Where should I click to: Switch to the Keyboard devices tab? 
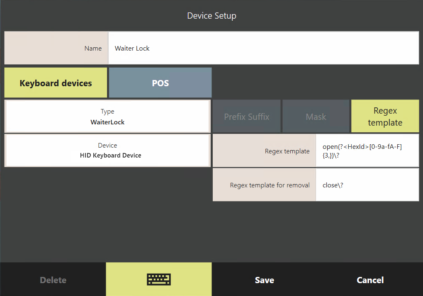tap(56, 83)
